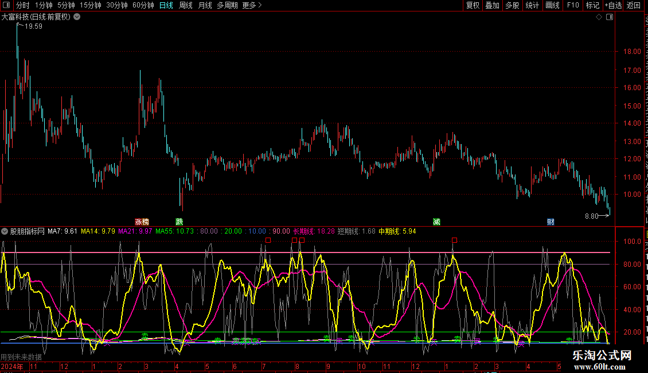The height and width of the screenshot is (373, 648).
Task: Click the 18.00 price axis label
Action: click(632, 52)
